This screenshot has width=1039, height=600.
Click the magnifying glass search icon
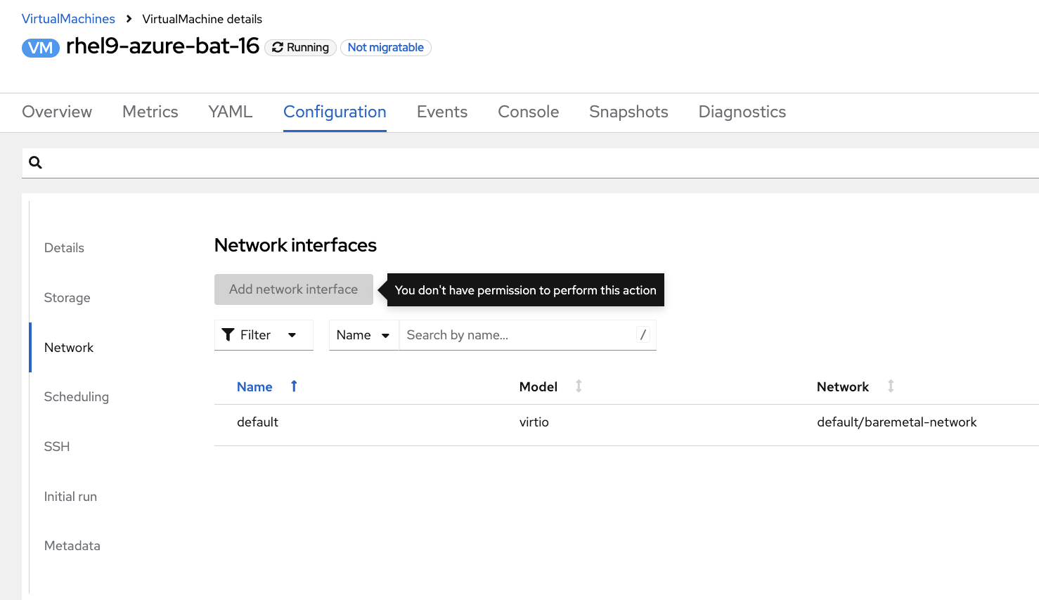coord(35,163)
